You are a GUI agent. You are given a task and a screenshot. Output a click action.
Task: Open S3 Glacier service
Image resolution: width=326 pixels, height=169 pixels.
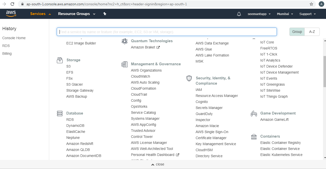tap(75, 84)
